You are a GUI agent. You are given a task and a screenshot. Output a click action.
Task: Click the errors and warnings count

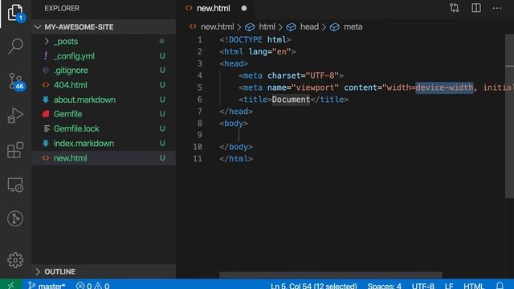pyautogui.click(x=93, y=286)
